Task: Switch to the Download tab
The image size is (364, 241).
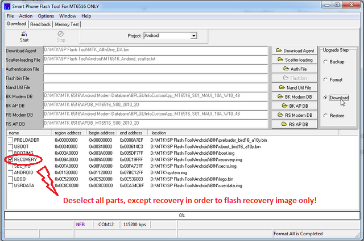Action: click(16, 24)
